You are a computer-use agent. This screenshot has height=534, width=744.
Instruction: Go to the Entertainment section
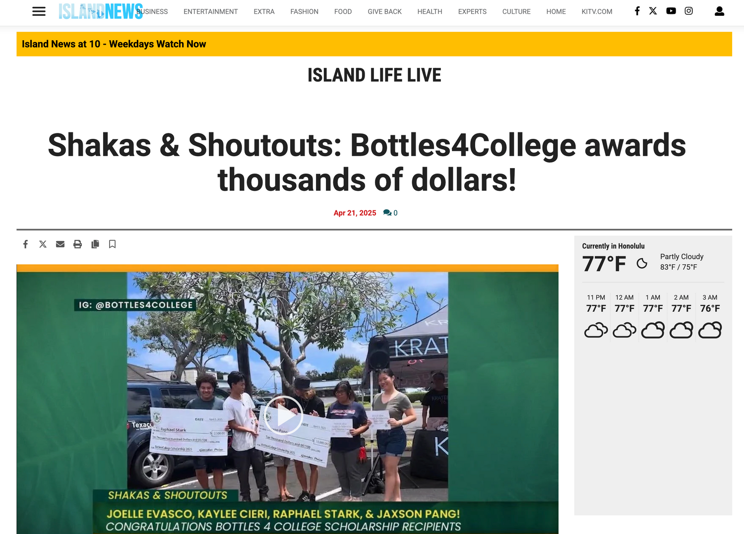(211, 11)
